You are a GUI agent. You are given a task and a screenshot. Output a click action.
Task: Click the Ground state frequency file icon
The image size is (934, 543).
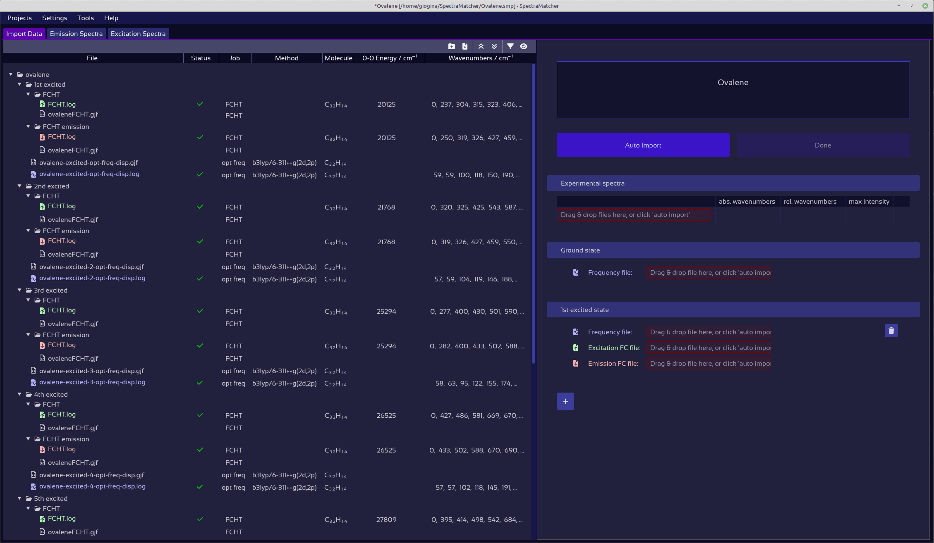(576, 272)
